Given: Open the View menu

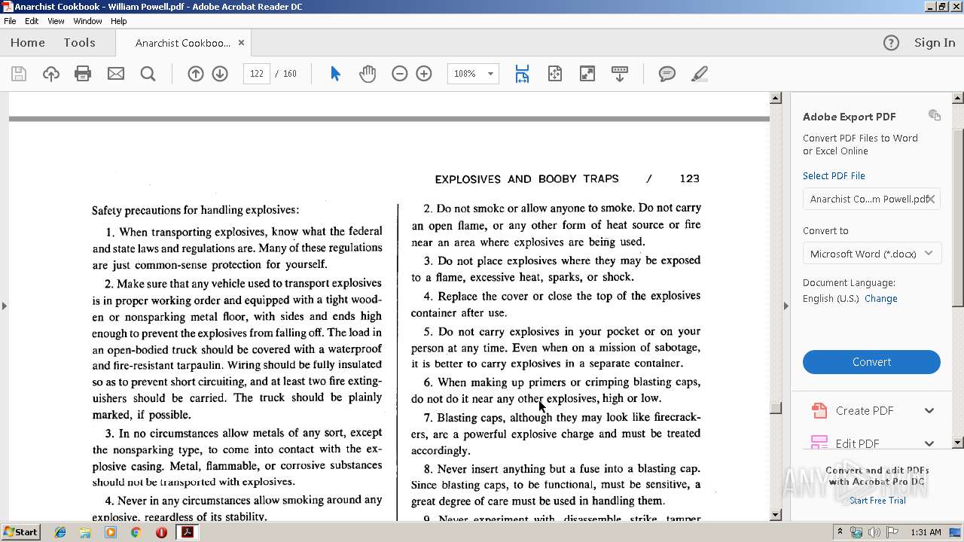Looking at the screenshot, I should click(x=56, y=21).
